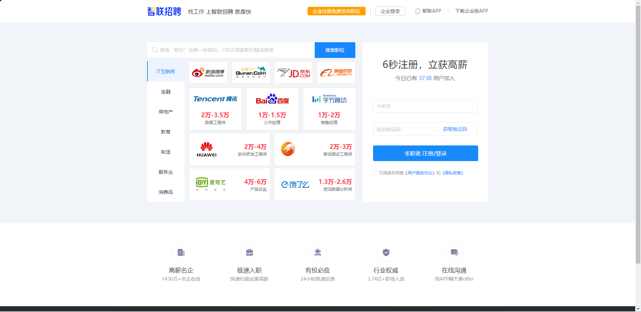Screen dimensions: 641x312
Task: Click the 搜索职位 search button
Action: click(335, 50)
